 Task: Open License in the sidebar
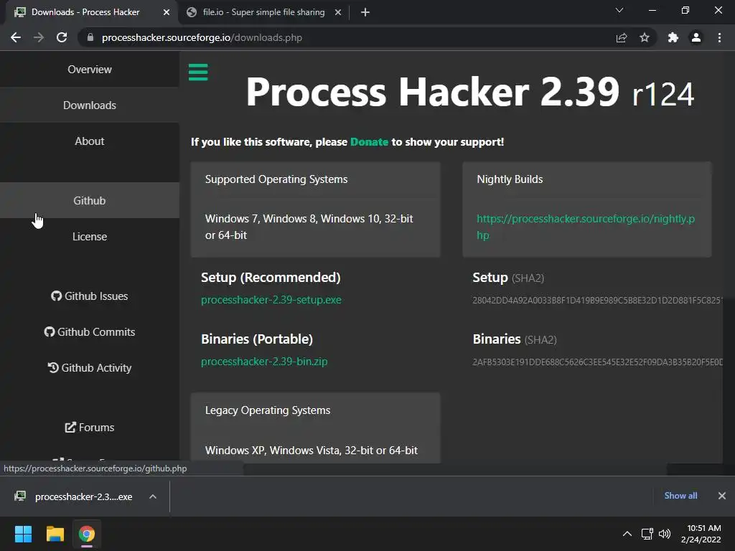pyautogui.click(x=90, y=237)
